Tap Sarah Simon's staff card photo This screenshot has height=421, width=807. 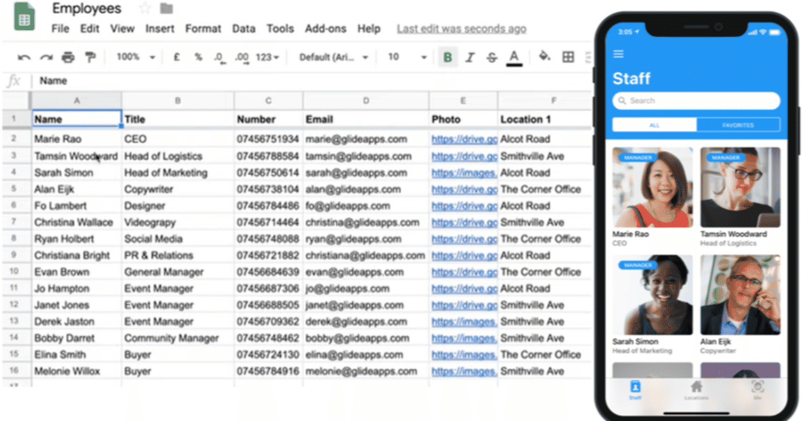653,295
